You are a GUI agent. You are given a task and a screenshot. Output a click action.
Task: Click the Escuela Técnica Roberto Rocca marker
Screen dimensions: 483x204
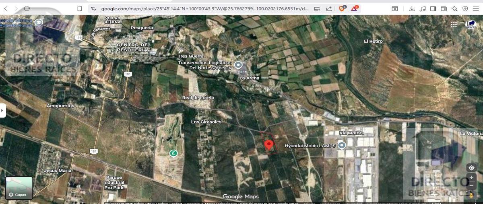point(39,23)
